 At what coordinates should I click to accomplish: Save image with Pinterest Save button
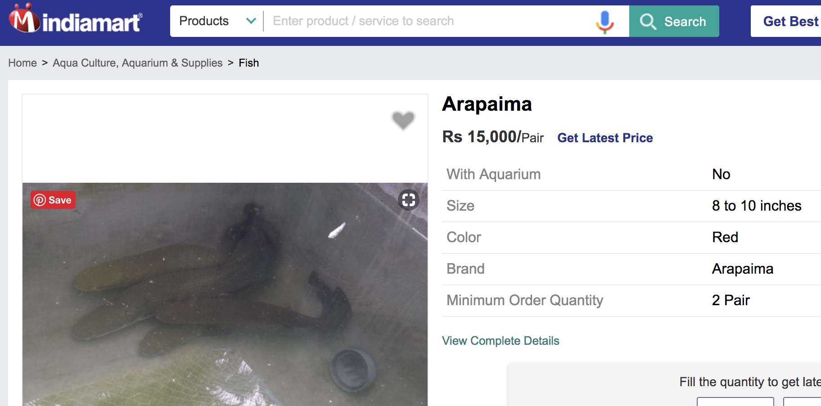(53, 200)
